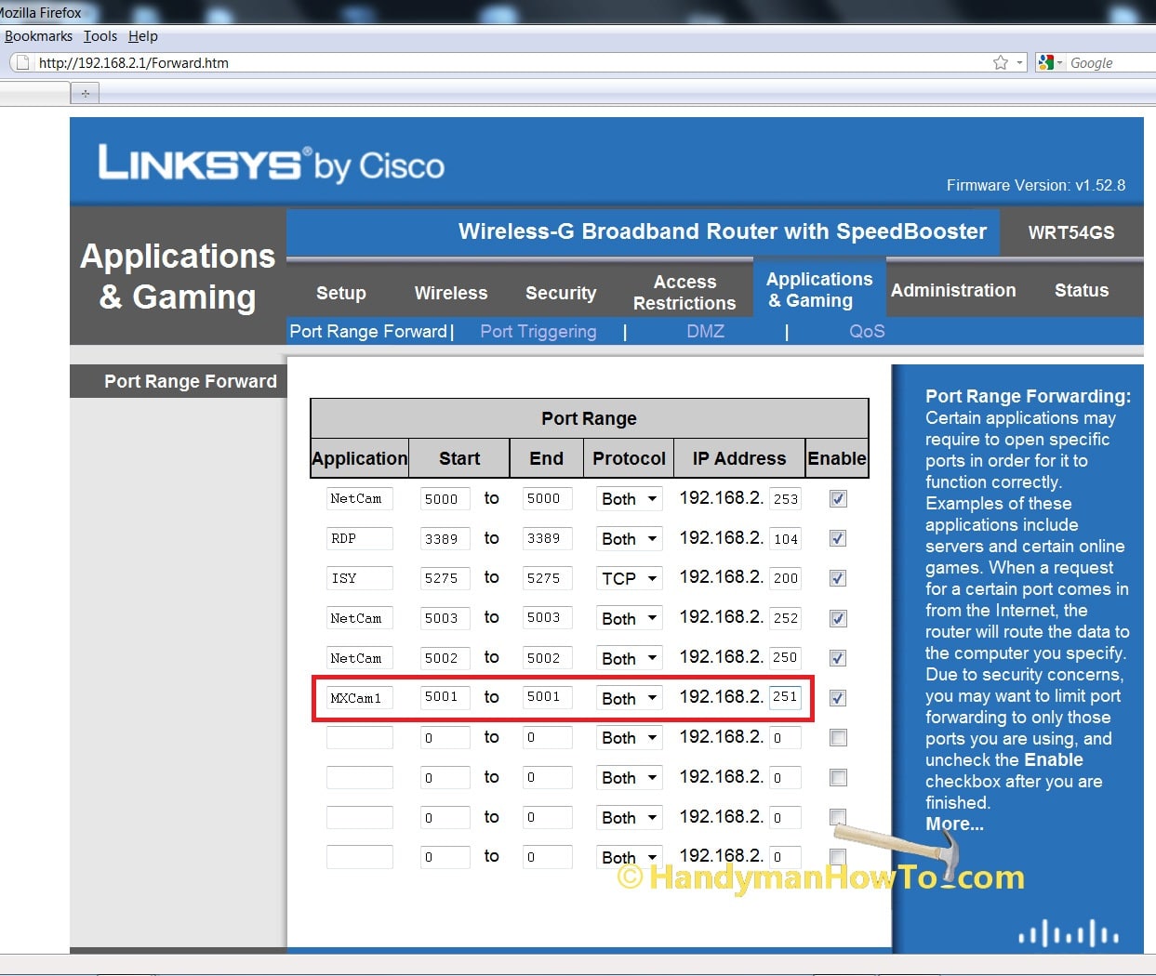
Task: Edit the MXCam1 IP last octet 251
Action: 785,697
